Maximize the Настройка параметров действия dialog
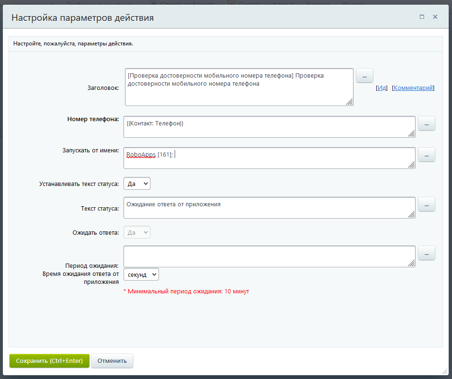 point(422,17)
